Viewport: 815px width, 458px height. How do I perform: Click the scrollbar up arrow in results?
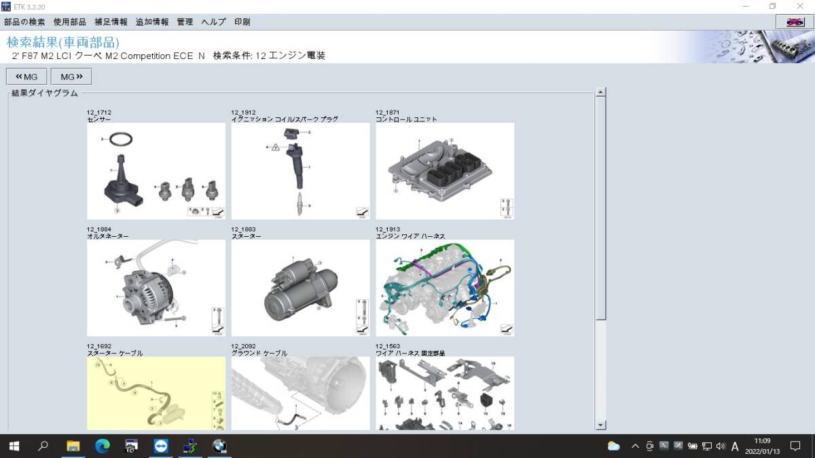point(600,92)
